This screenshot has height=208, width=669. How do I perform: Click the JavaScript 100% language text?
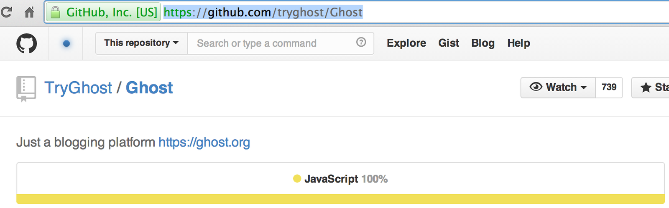point(346,179)
